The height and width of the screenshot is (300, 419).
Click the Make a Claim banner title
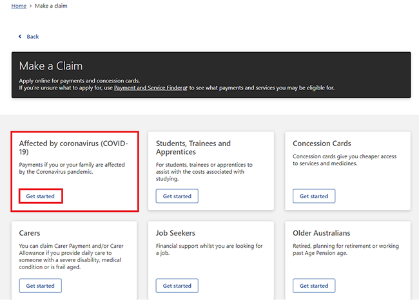click(51, 66)
